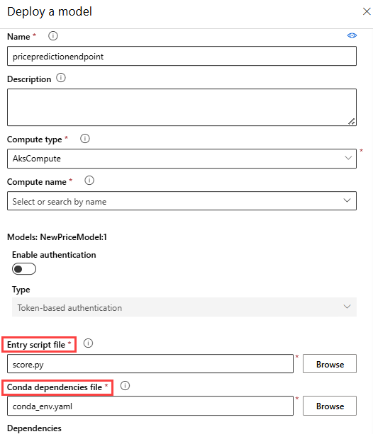Click the info icon next to Entry script file
This screenshot has width=373, height=439.
click(88, 343)
